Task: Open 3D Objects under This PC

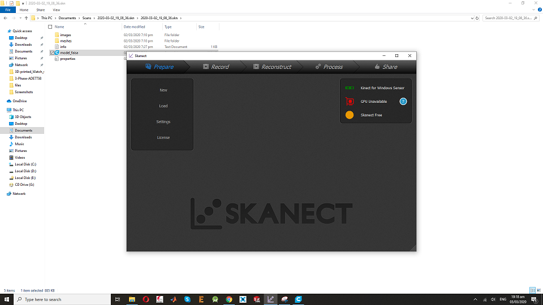Action: tap(23, 117)
